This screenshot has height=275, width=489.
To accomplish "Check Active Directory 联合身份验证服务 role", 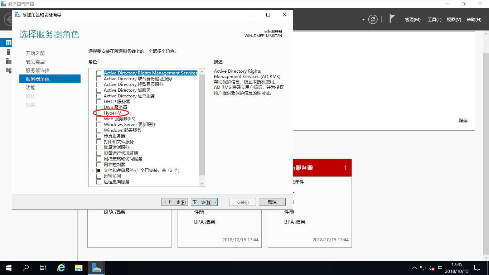I will 99,79.
